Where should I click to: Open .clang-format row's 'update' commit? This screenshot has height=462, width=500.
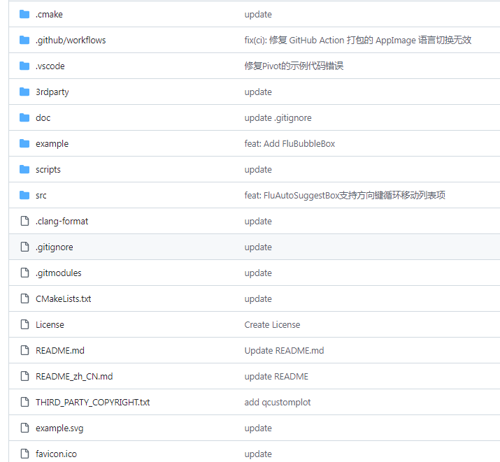click(x=258, y=222)
